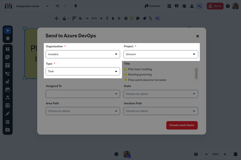
Task: Select the sticky note tool
Action: 8,57
